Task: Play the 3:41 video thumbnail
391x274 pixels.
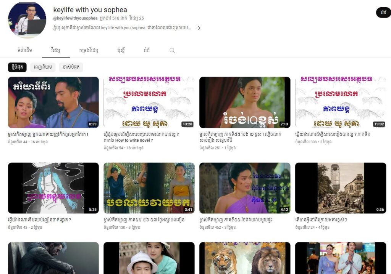Action: point(149,188)
